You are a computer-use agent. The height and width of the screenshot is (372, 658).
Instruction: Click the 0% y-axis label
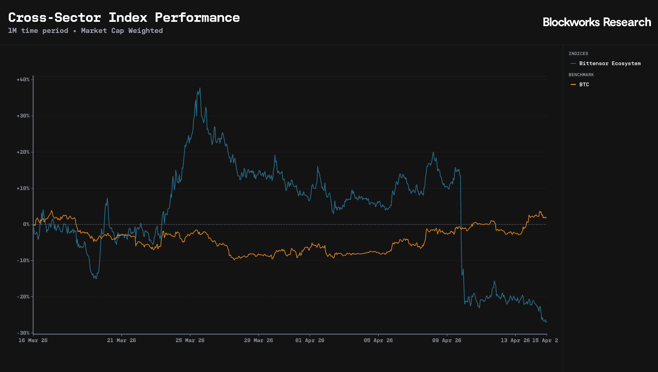26,224
